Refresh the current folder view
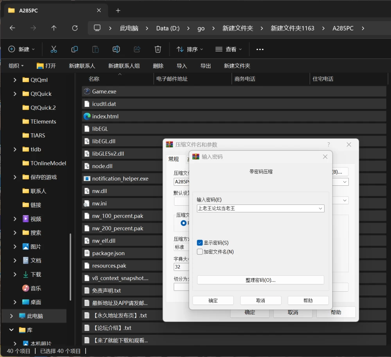This screenshot has height=357, width=391. (75, 28)
